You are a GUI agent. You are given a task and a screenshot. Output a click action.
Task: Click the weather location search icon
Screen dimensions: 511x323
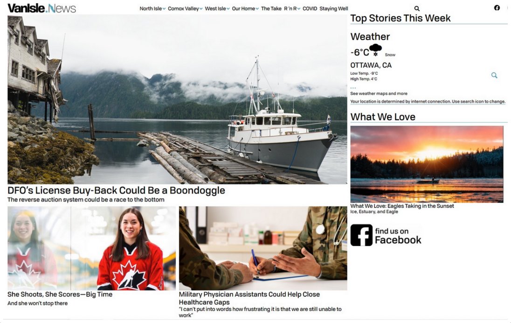click(x=494, y=75)
